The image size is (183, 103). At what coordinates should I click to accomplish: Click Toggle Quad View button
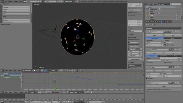click(135, 59)
